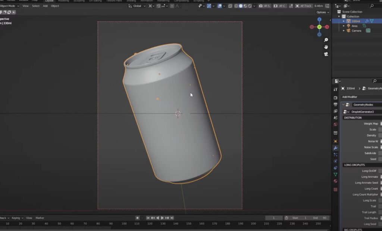The height and width of the screenshot is (231, 382).
Task: Click the current frame number field
Action: [274, 218]
